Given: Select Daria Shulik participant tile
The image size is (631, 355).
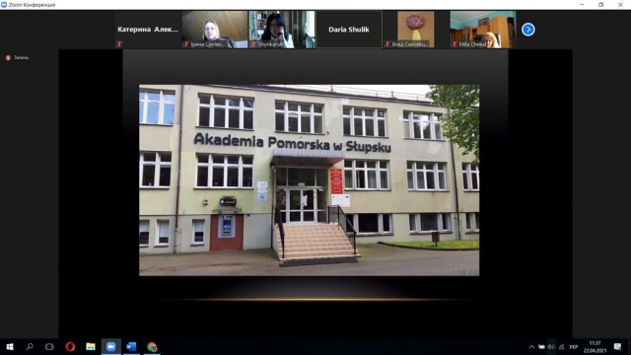Looking at the screenshot, I should (349, 30).
